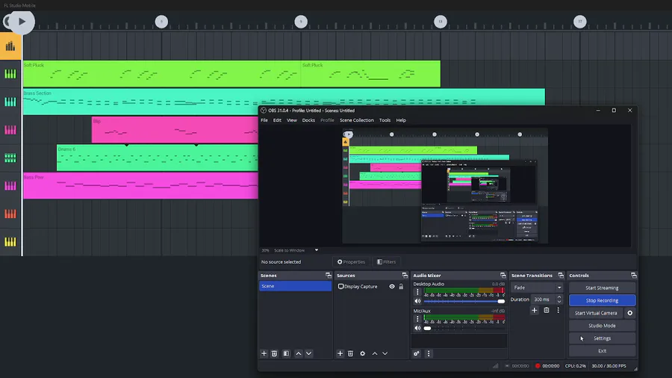Select the Scene entry in Scenes list
This screenshot has width=672, height=378.
pos(295,286)
